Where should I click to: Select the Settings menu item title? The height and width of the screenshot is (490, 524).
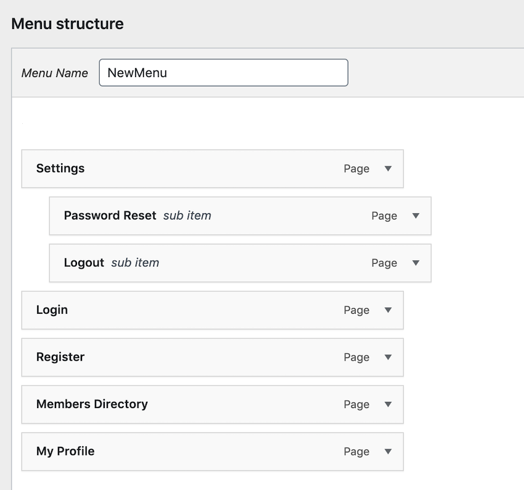(60, 168)
